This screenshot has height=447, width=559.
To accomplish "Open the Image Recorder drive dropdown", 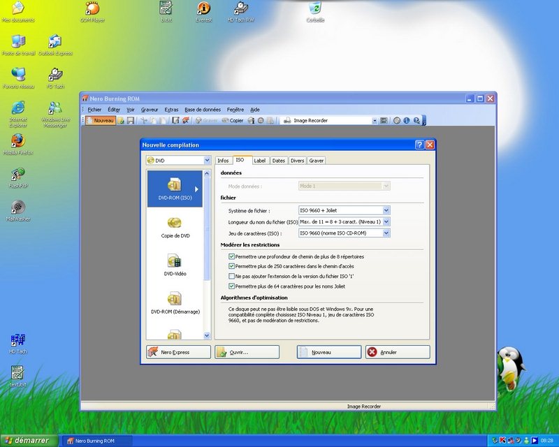I will (x=375, y=121).
